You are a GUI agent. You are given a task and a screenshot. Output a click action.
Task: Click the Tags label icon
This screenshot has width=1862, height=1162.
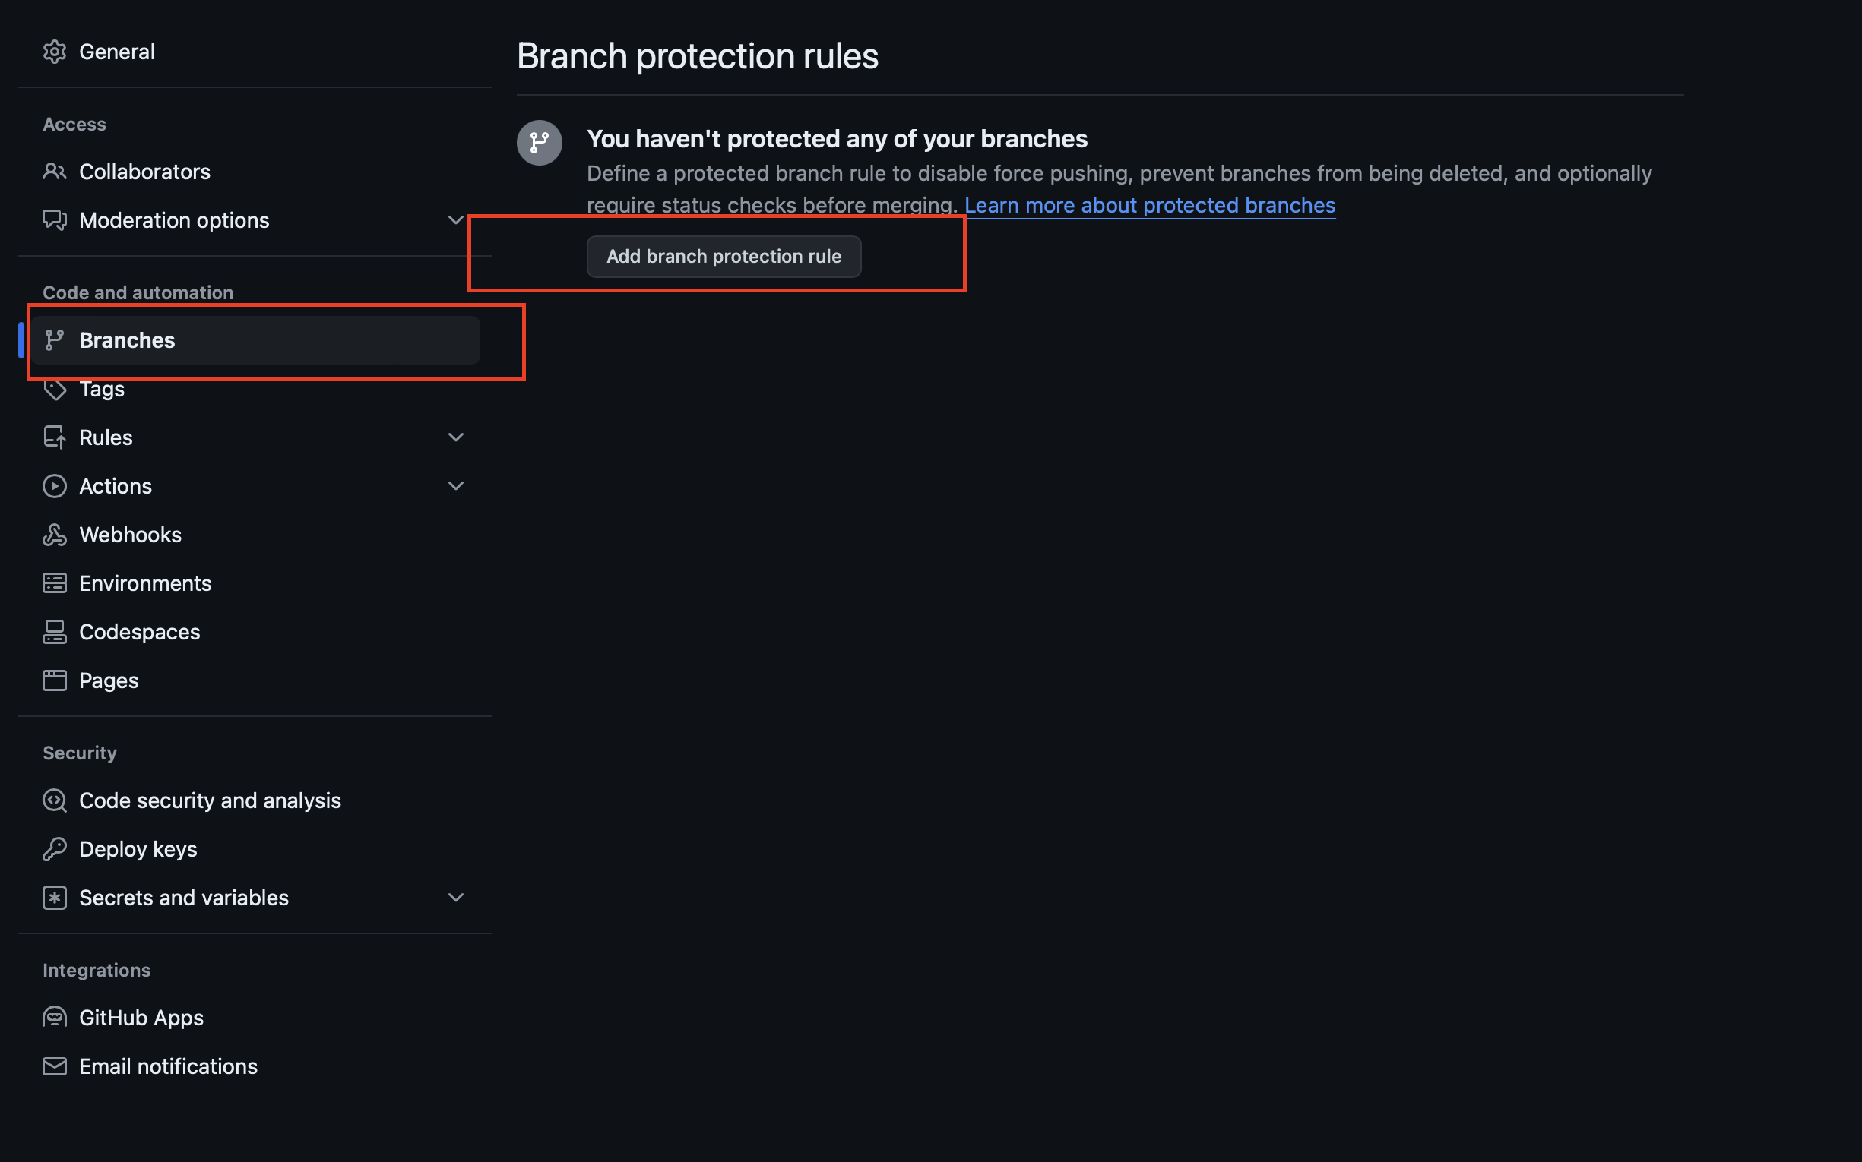coord(54,390)
